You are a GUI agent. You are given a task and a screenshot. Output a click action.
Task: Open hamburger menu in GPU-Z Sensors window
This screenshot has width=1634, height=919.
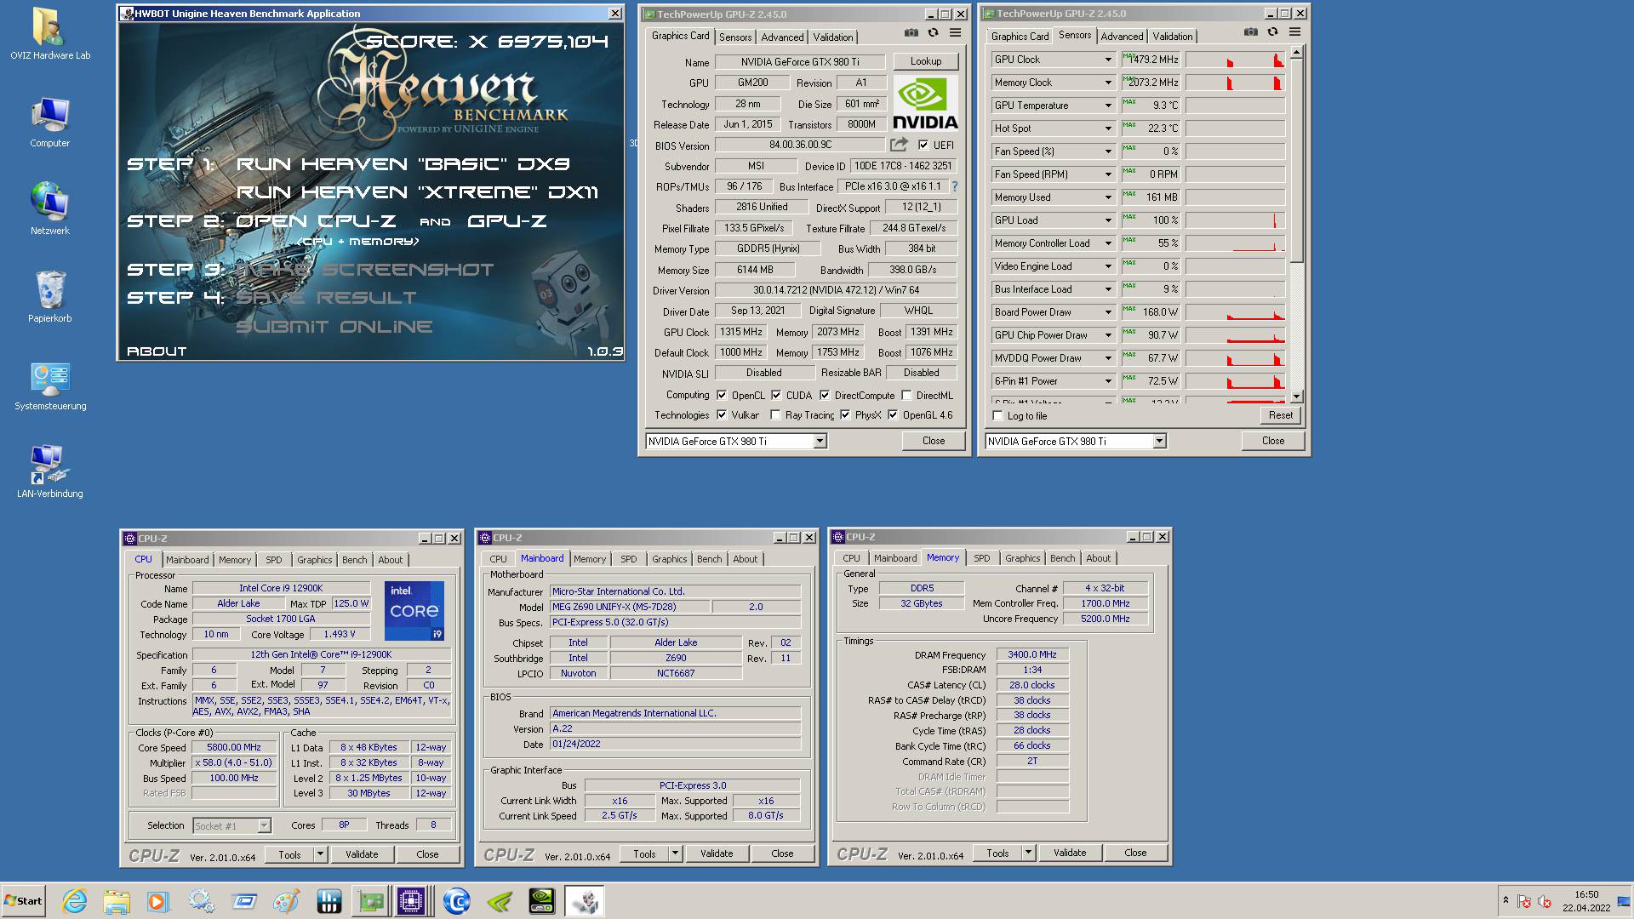[x=1294, y=31]
